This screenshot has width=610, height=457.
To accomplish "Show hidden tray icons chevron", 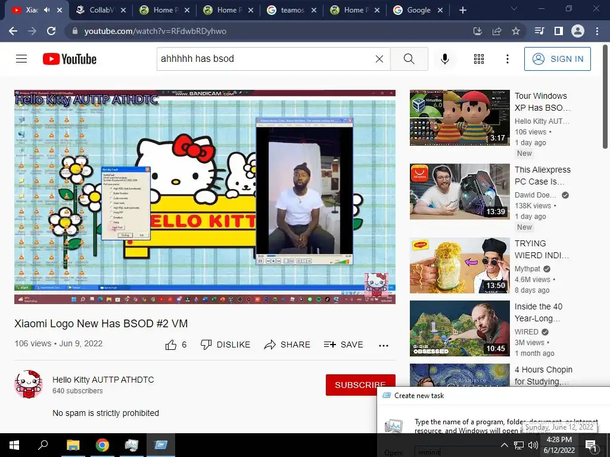I will [504, 445].
